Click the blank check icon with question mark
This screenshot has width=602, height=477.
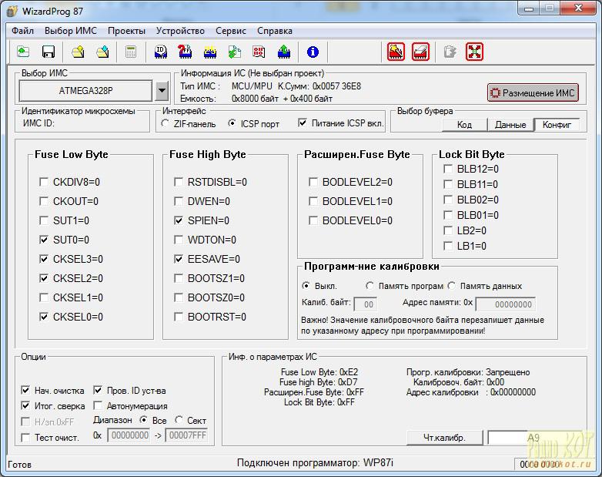[185, 52]
